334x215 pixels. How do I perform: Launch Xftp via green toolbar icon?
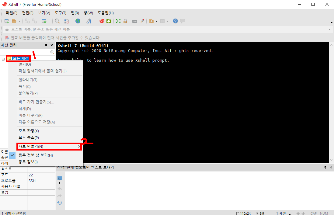109,21
